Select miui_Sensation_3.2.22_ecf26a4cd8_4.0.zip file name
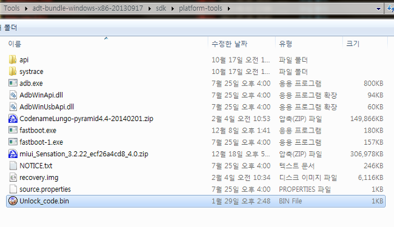394x227 pixels. (84, 154)
